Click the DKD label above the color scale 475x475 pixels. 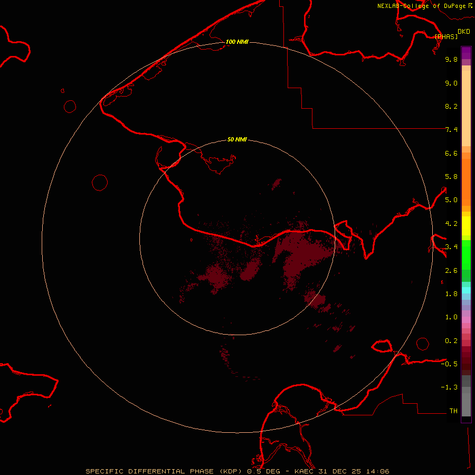pyautogui.click(x=463, y=32)
